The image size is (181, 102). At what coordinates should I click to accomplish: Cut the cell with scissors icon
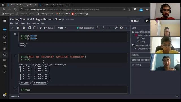click(x=24, y=28)
